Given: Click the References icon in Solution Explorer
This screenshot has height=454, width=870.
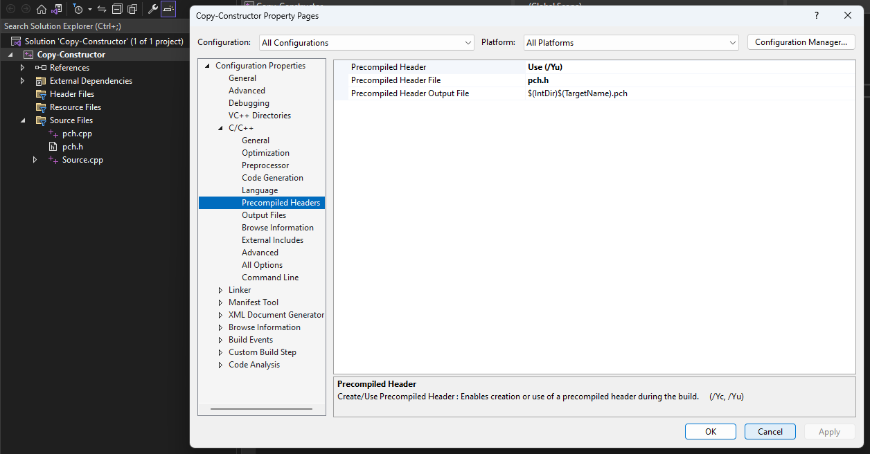Looking at the screenshot, I should (x=41, y=68).
